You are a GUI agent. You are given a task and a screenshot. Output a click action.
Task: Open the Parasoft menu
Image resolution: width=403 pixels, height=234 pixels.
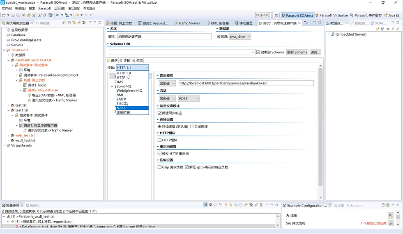pyautogui.click(x=45, y=9)
